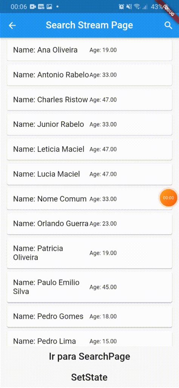Tap the image notification status icon
This screenshot has width=179, height=388.
(49, 7)
